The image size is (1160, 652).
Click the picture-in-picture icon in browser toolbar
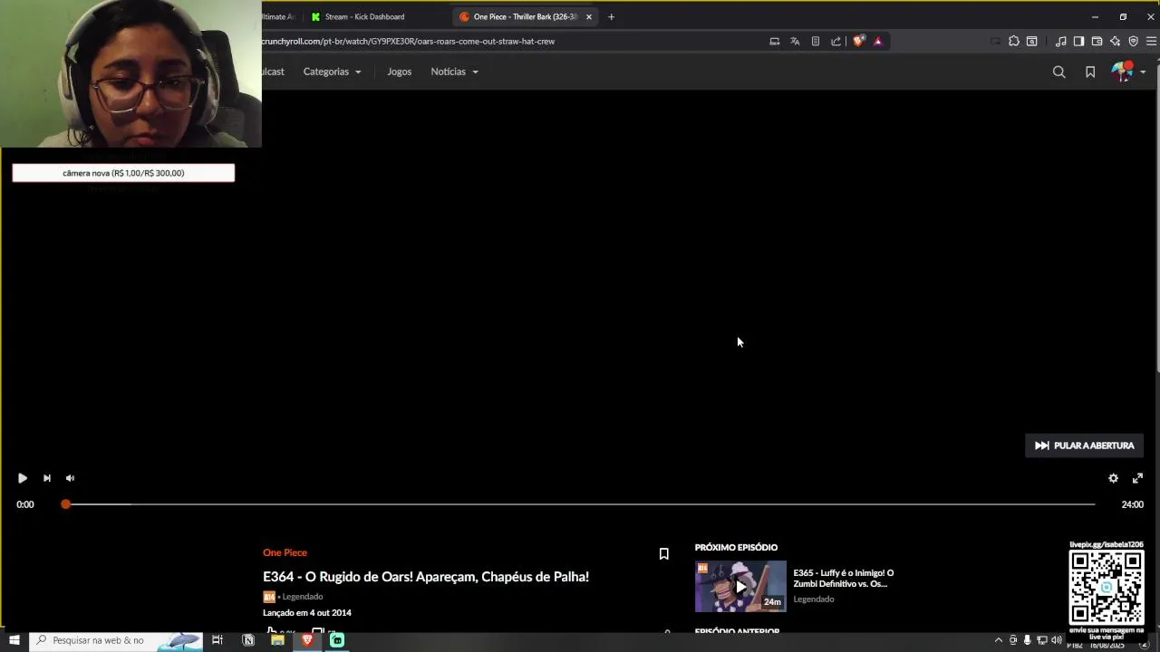996,41
